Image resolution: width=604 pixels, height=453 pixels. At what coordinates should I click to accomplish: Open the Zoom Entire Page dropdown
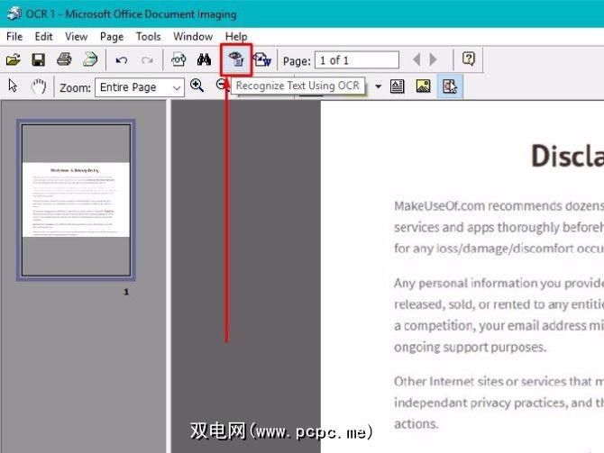[x=140, y=87]
